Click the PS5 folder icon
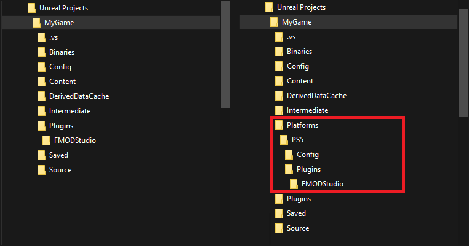The height and width of the screenshot is (246, 469). (284, 140)
